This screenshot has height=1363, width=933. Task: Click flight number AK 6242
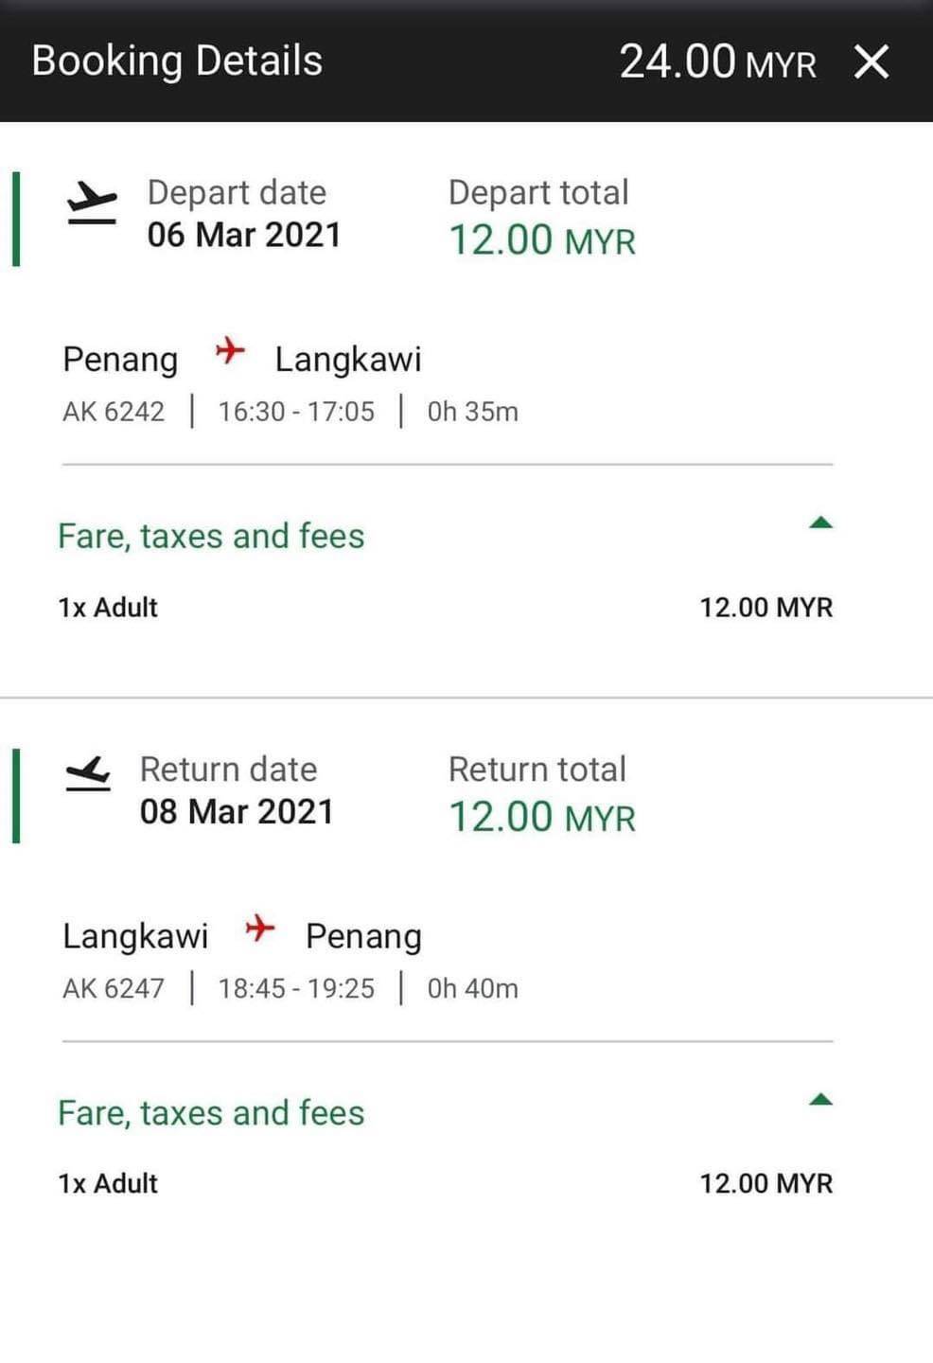(x=114, y=412)
